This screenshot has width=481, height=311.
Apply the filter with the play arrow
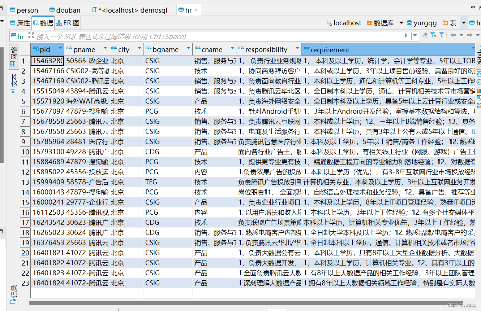(x=406, y=35)
